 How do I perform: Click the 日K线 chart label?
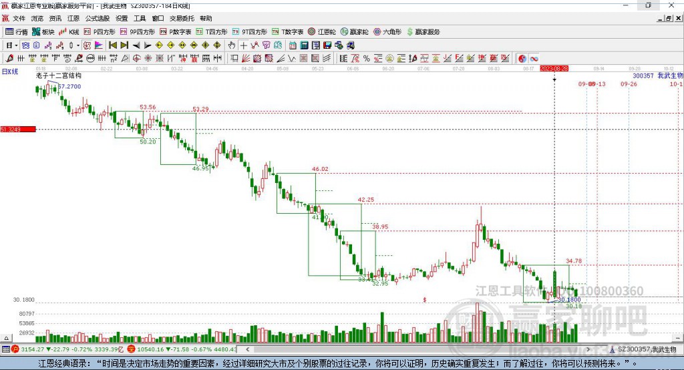coord(10,71)
